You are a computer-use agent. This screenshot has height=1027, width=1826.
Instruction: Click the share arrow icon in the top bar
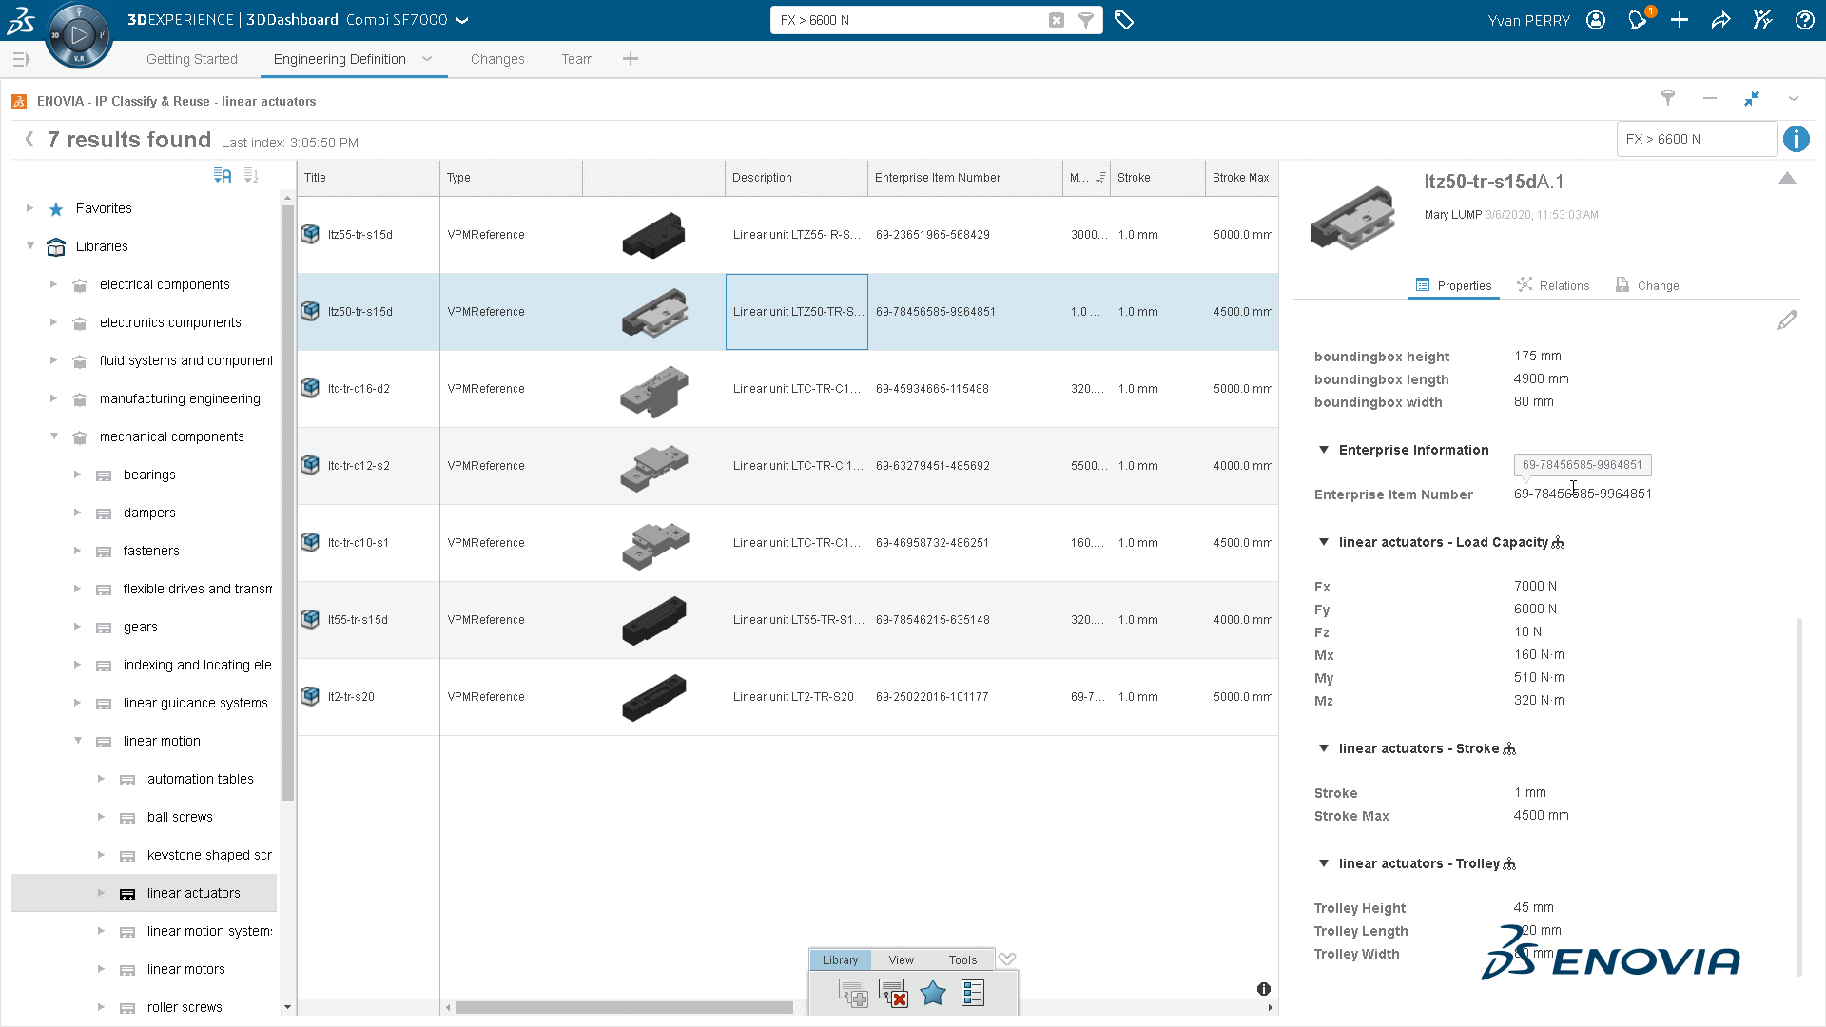pyautogui.click(x=1720, y=20)
